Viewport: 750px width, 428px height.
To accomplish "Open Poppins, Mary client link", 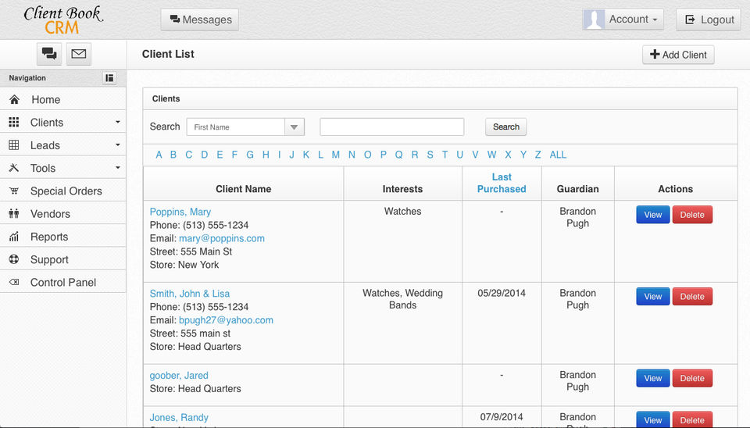I will 180,212.
